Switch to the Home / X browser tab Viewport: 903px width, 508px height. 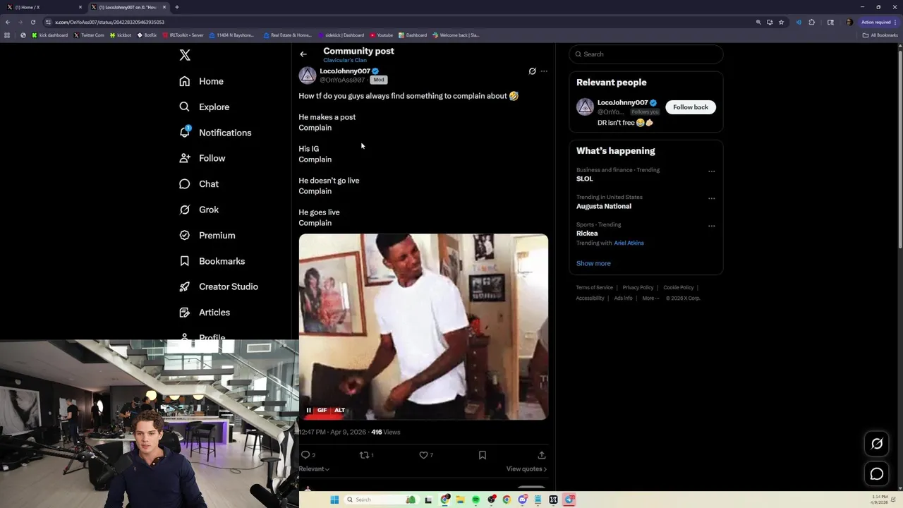click(x=44, y=7)
